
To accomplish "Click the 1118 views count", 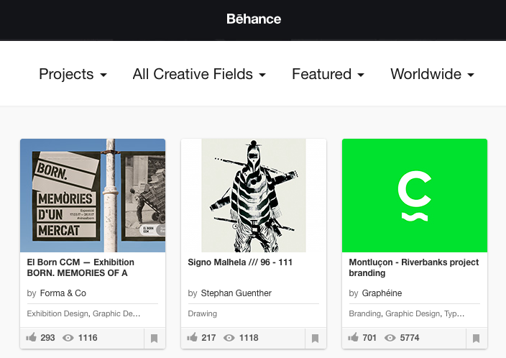I will [249, 338].
